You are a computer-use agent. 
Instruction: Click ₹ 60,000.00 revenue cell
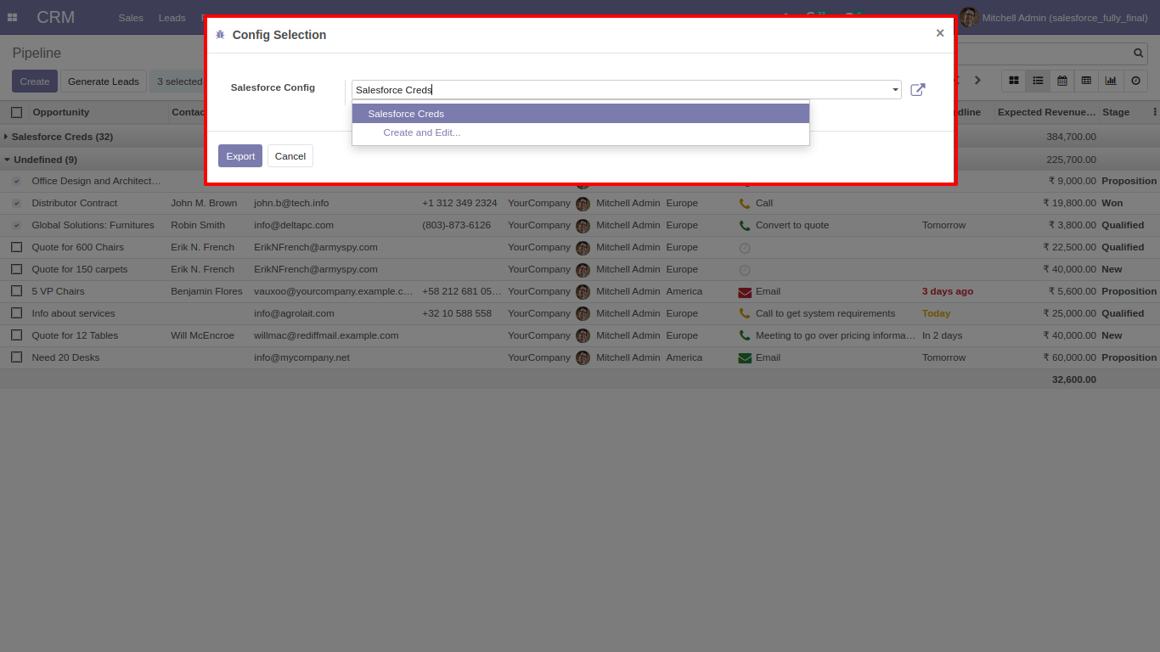tap(1069, 358)
